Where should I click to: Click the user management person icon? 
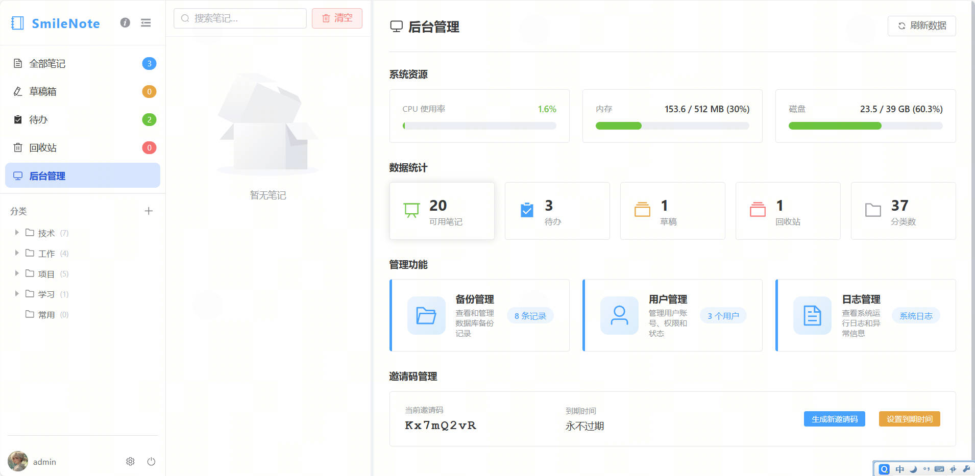(619, 315)
